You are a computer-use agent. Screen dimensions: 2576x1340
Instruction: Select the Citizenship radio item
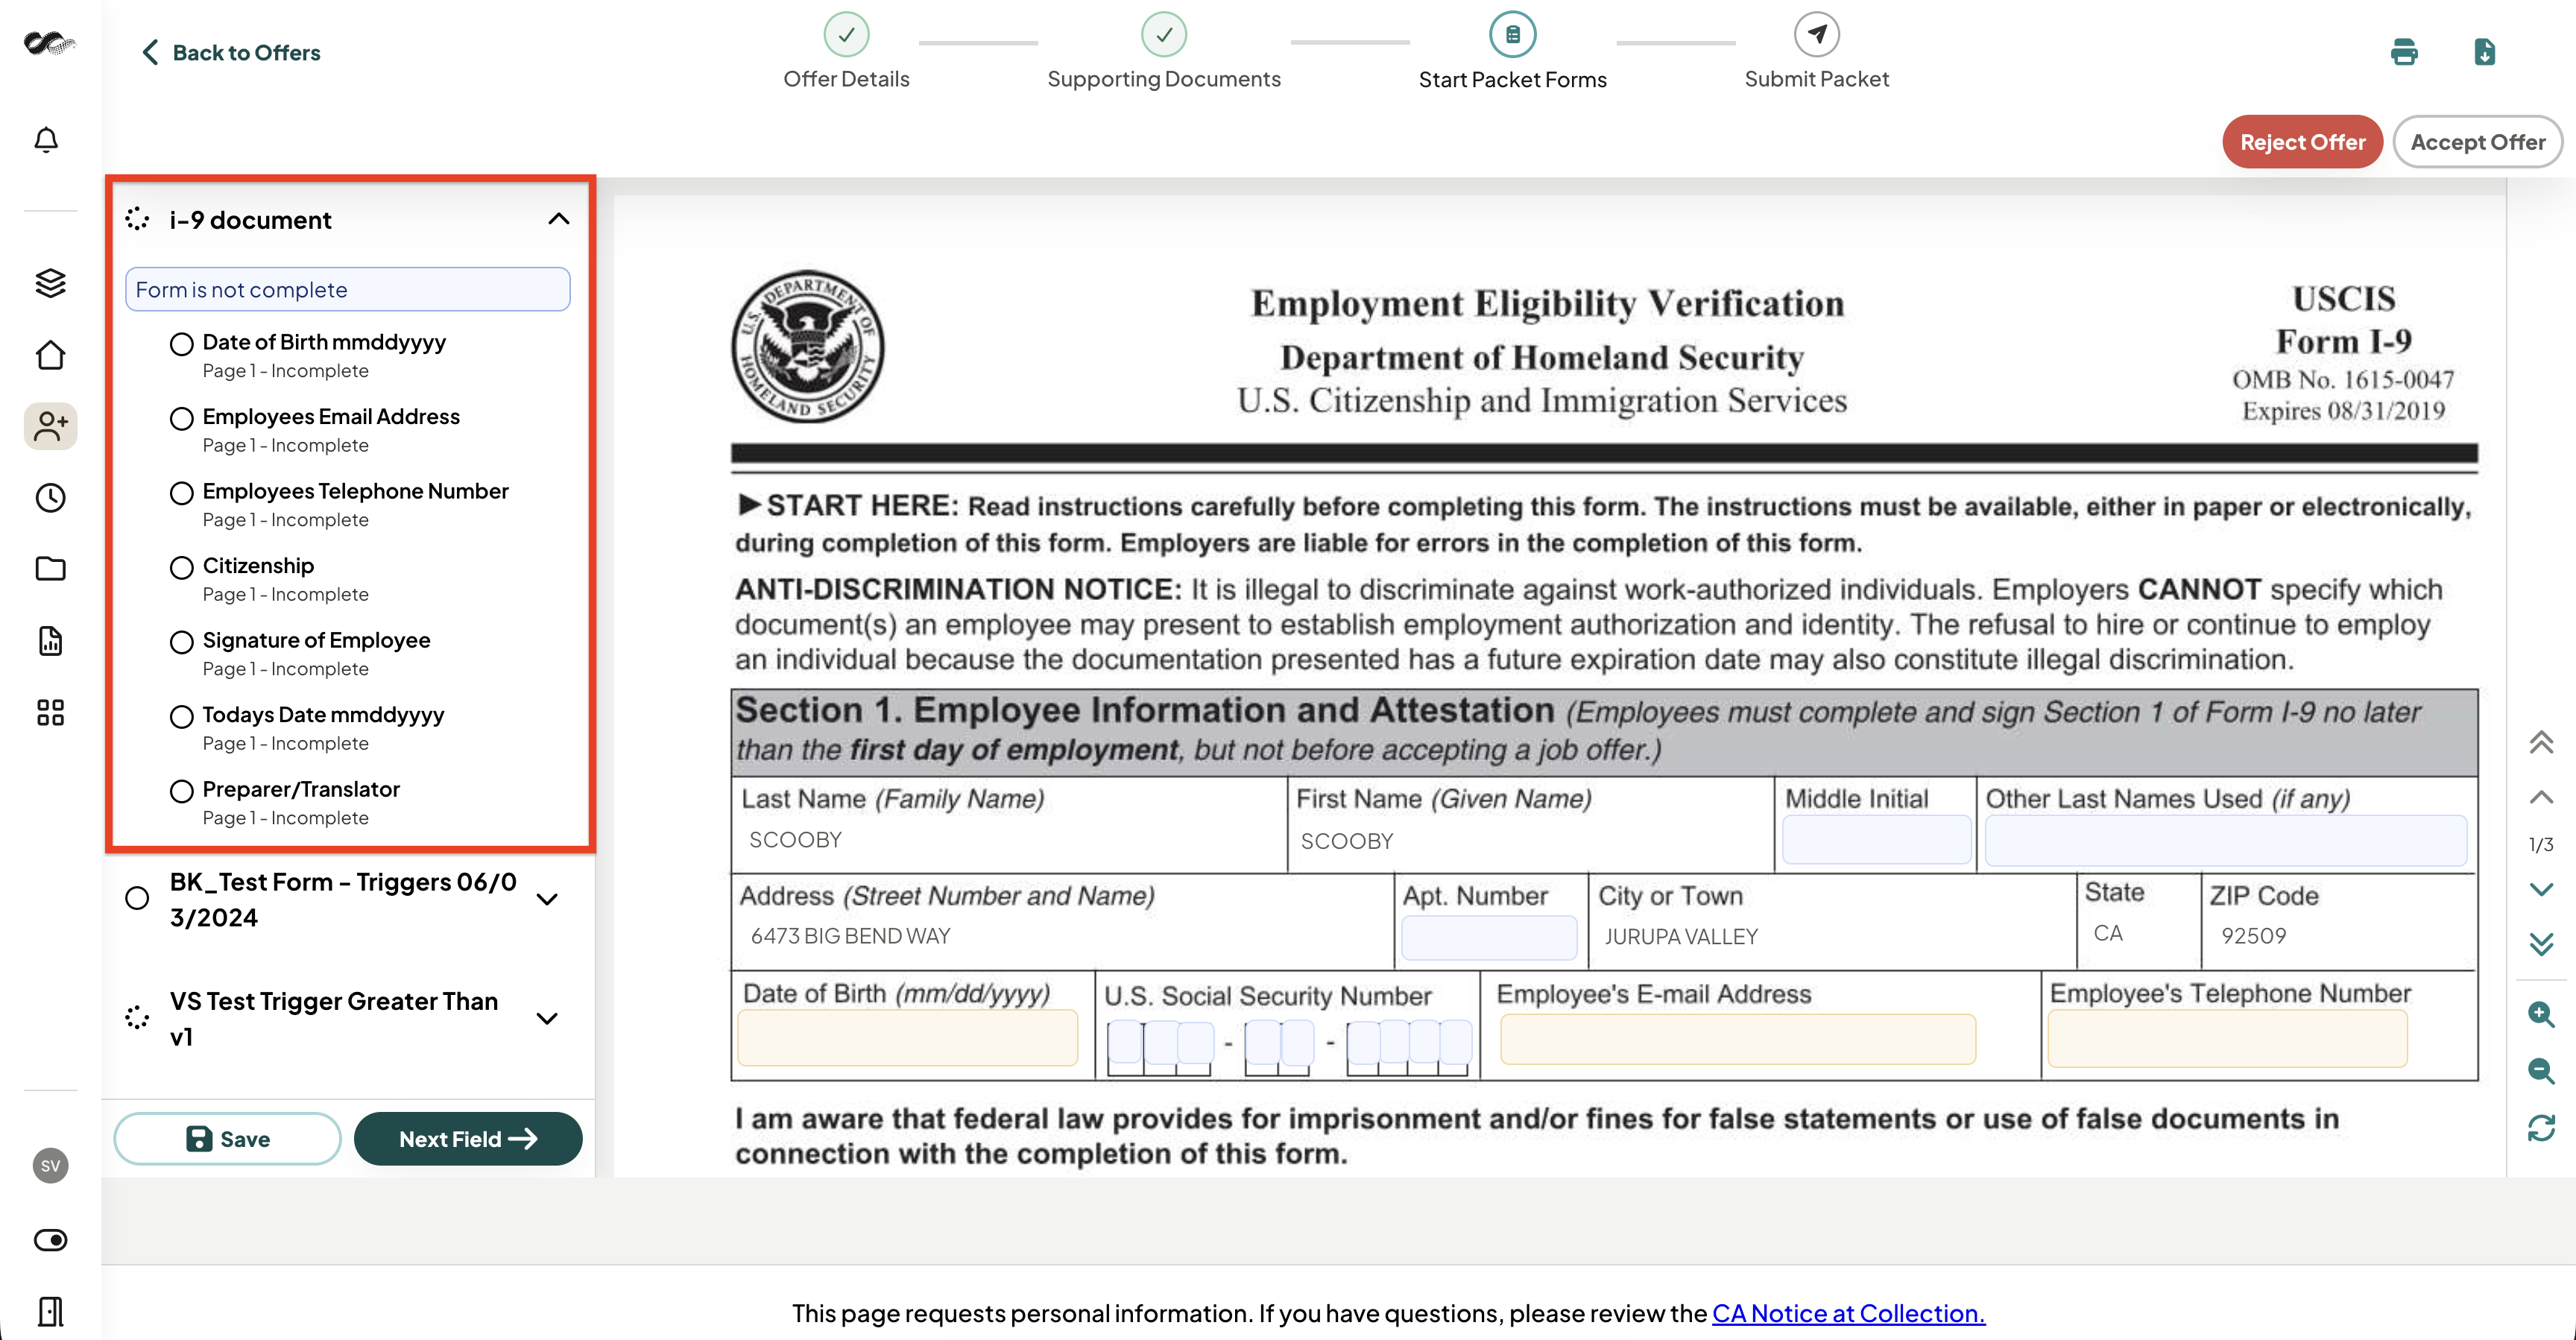tap(181, 568)
